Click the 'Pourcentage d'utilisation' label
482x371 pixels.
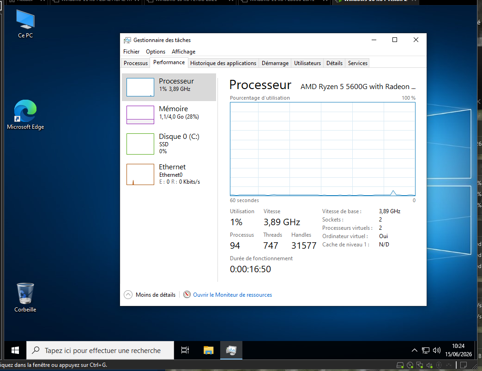pyautogui.click(x=260, y=98)
